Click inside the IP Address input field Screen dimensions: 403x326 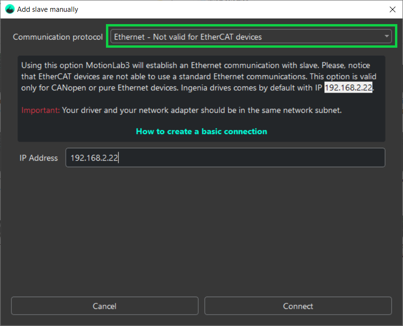[225, 157]
